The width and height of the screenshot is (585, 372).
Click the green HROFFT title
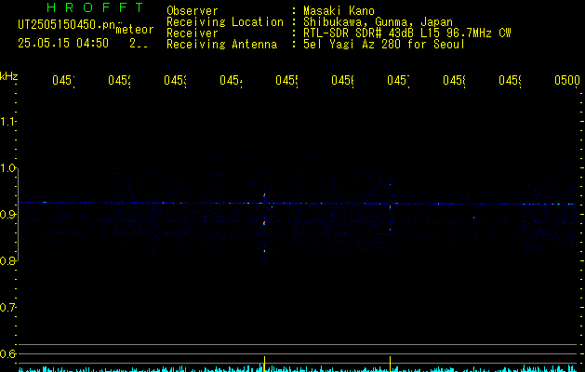pyautogui.click(x=96, y=7)
